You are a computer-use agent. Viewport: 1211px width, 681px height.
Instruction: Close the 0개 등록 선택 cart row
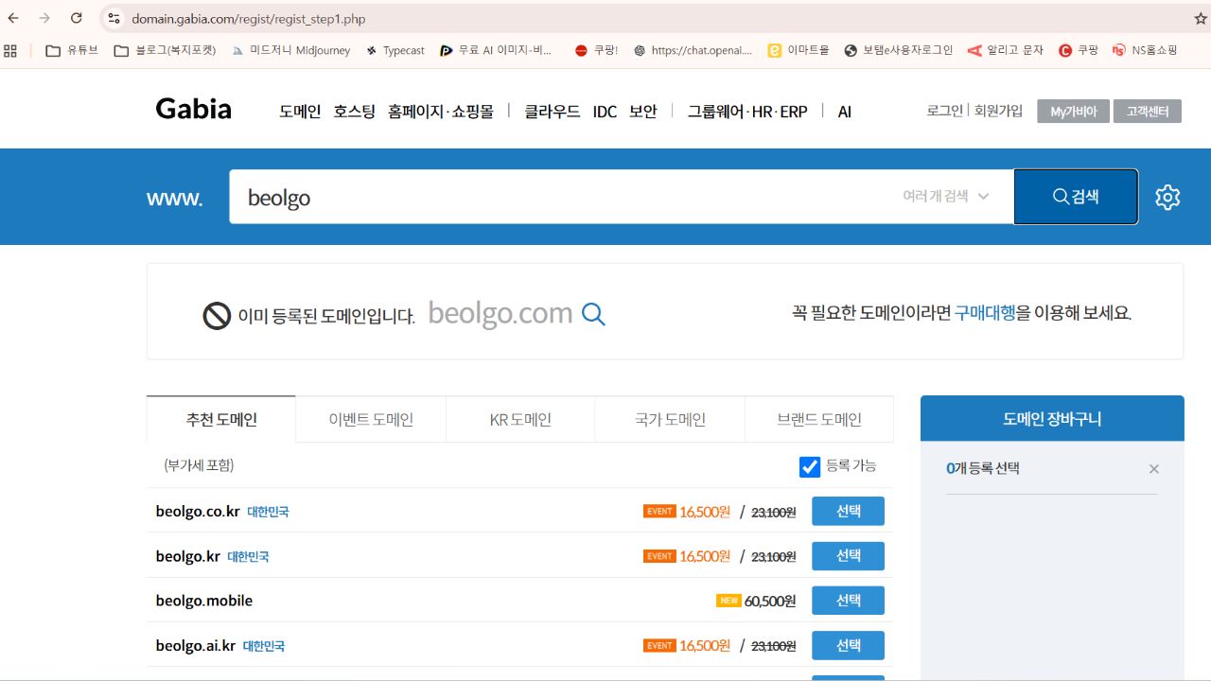tap(1153, 469)
